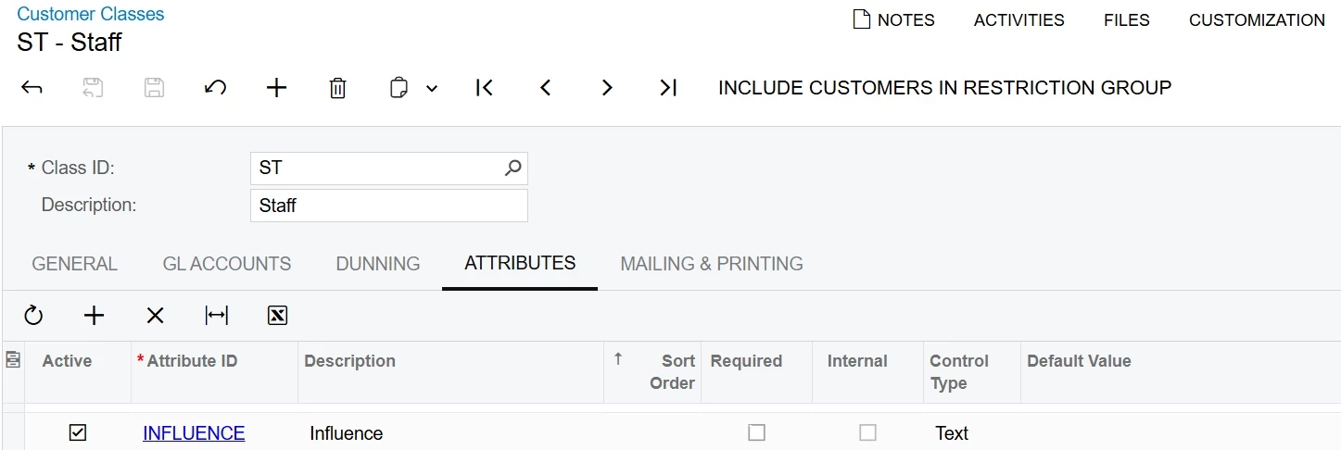Navigate to the previous record

(x=545, y=88)
